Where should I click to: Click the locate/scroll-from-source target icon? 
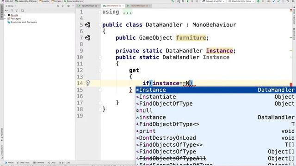click(x=58, y=6)
